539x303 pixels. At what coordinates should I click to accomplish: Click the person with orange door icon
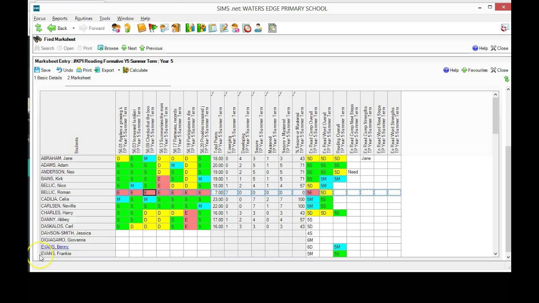tap(176, 28)
